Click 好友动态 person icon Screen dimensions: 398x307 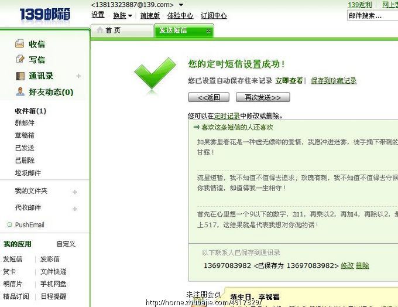click(x=20, y=91)
